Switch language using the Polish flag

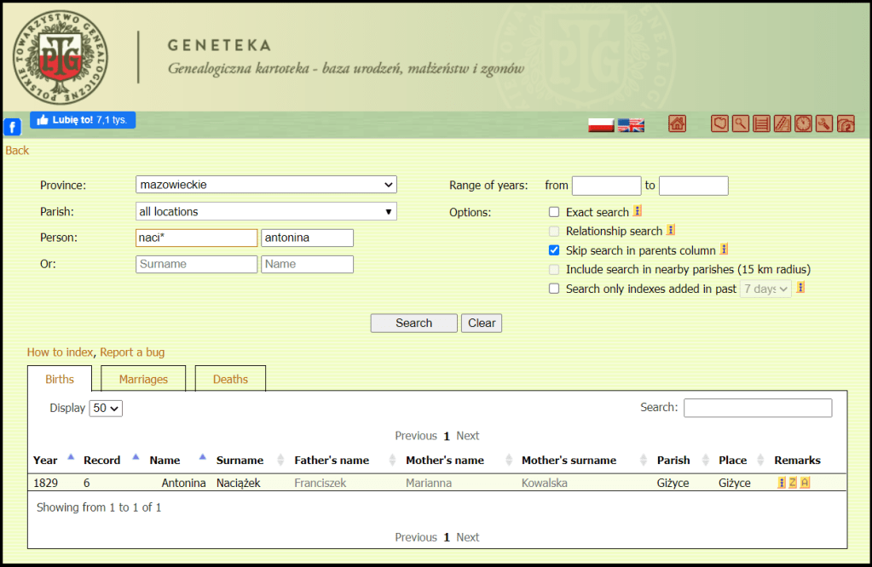pyautogui.click(x=601, y=125)
